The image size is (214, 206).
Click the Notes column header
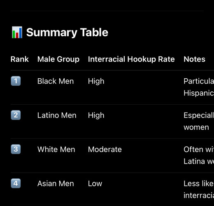tap(195, 59)
